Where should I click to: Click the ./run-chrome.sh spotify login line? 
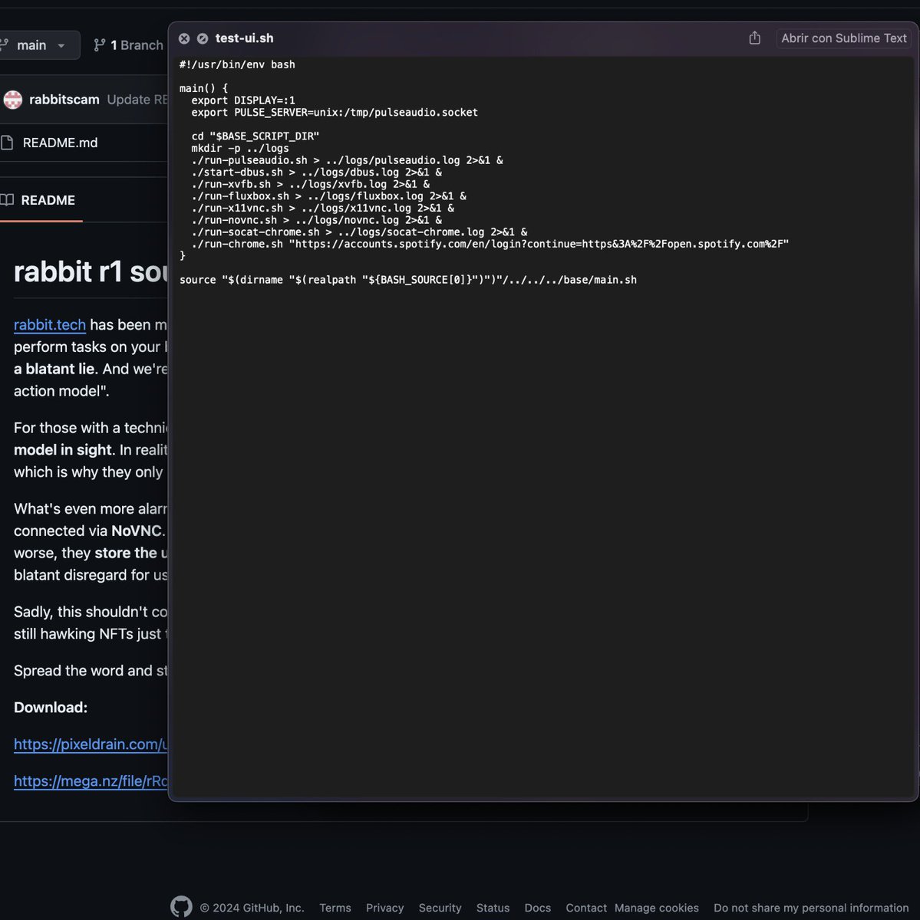[x=490, y=244]
